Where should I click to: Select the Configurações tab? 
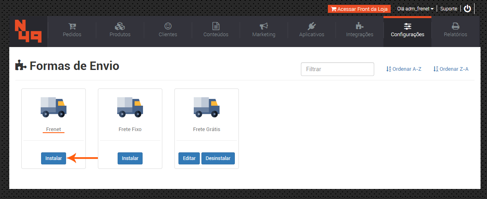tap(407, 30)
